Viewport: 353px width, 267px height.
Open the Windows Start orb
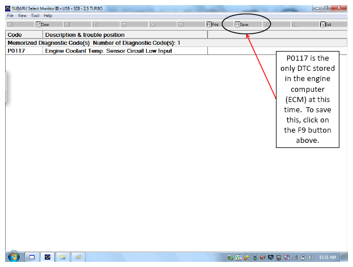point(14,257)
